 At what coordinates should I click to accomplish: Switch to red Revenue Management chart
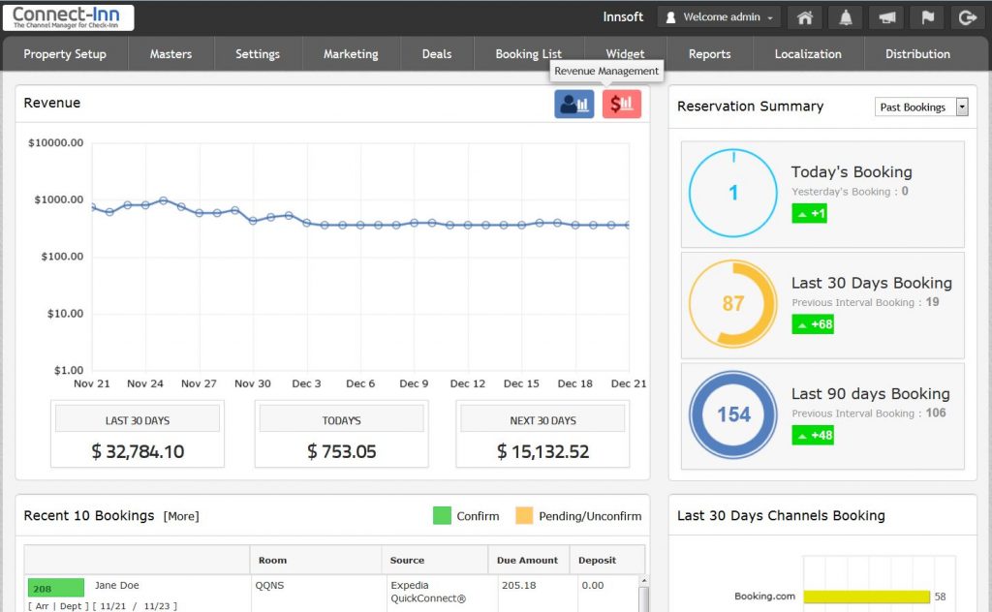coord(622,104)
